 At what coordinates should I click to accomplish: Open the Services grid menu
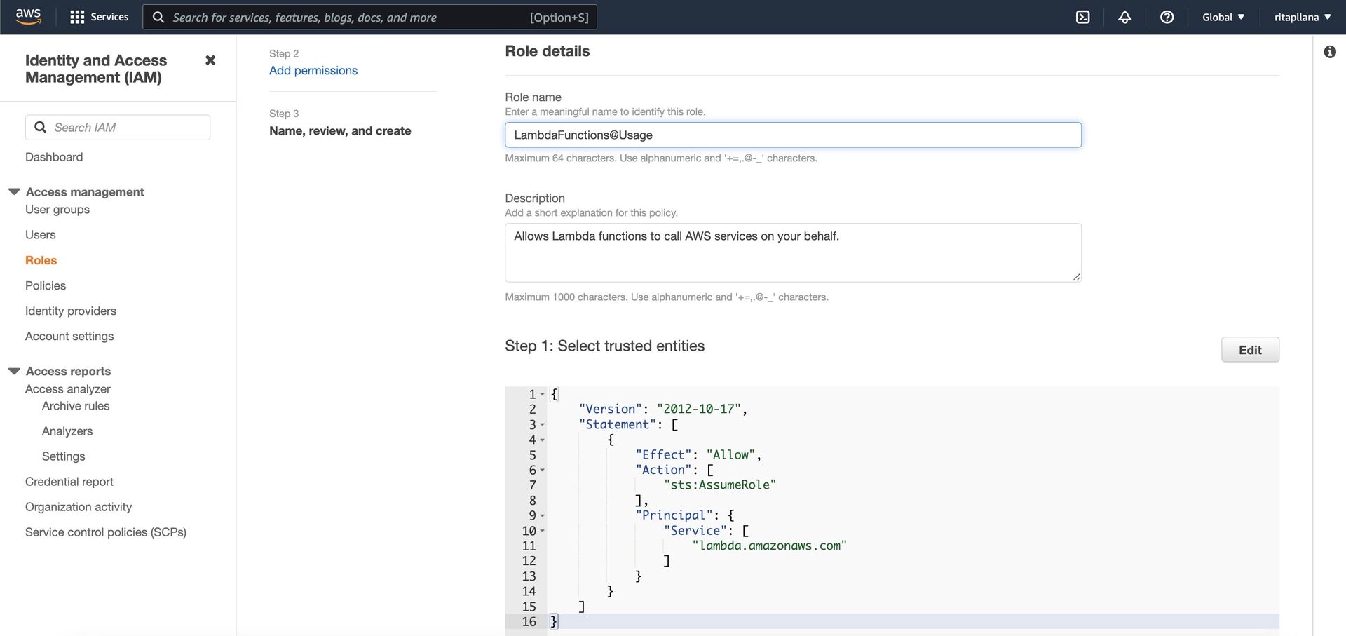click(x=77, y=17)
